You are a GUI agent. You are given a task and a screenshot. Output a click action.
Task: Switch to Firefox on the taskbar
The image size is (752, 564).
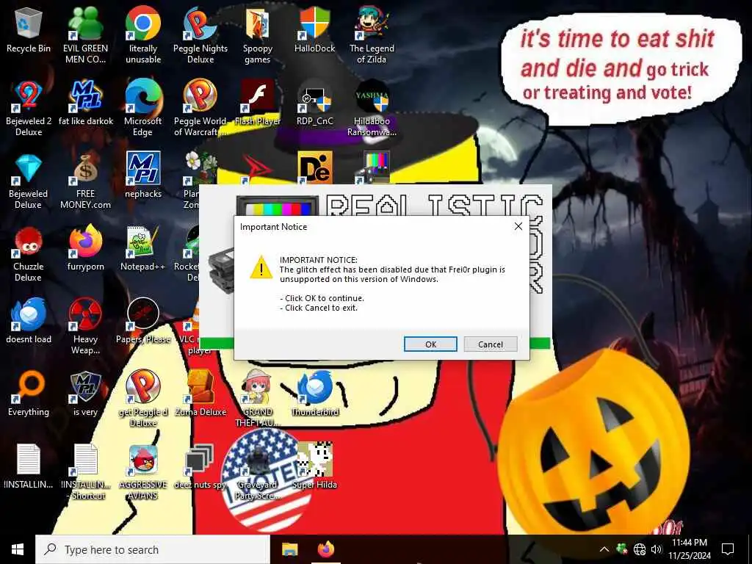(x=326, y=549)
